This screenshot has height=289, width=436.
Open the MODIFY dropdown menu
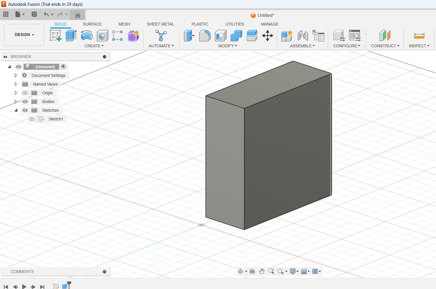coord(228,46)
